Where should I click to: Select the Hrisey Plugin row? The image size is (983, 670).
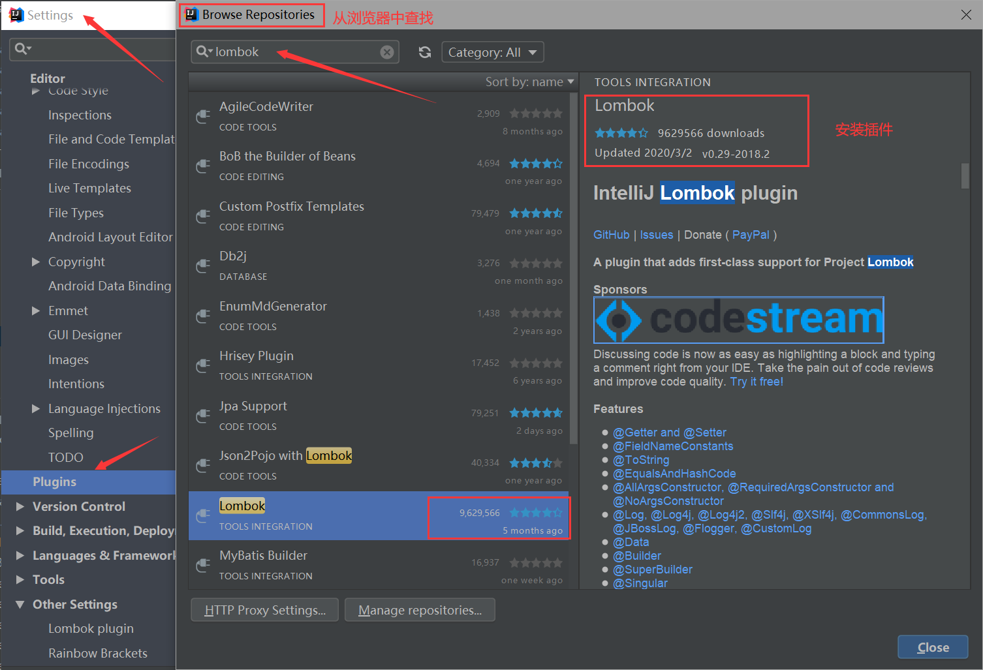pos(379,366)
